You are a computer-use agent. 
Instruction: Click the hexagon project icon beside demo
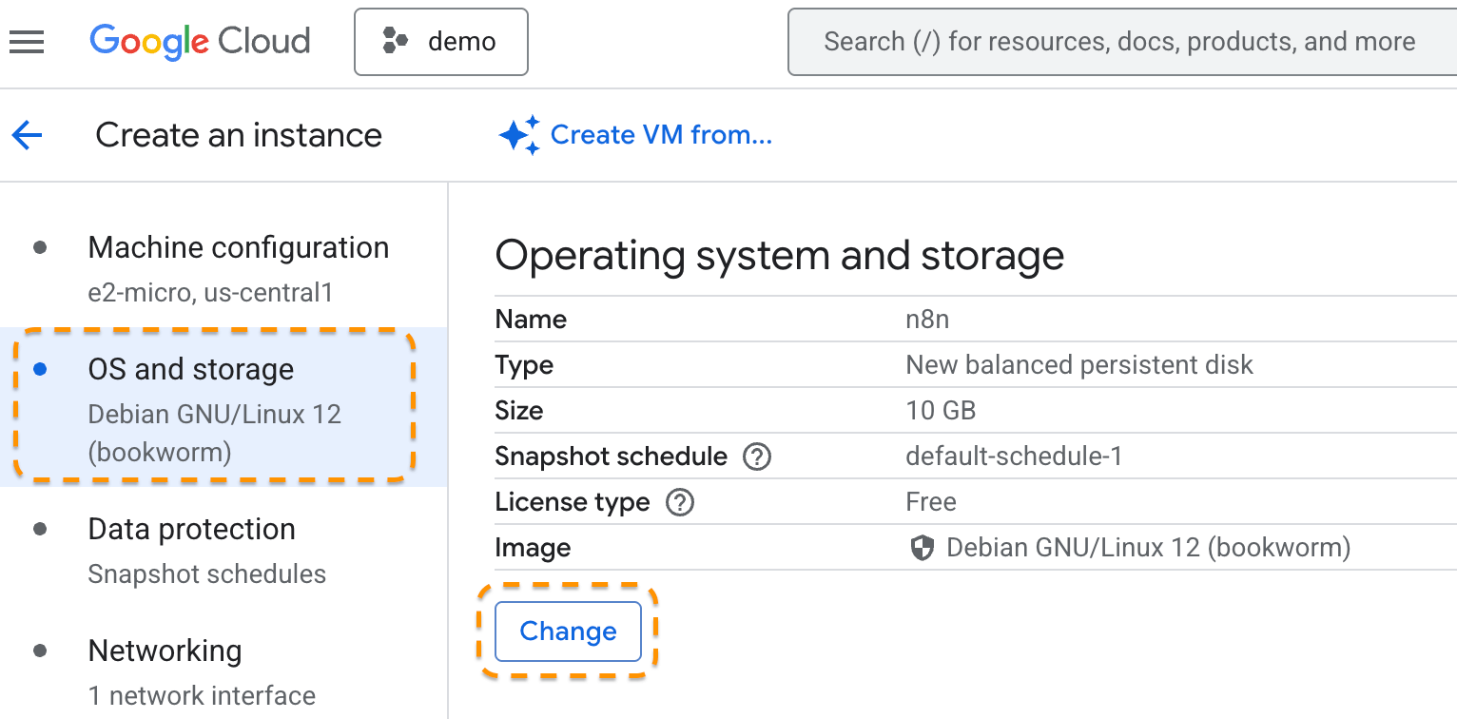point(396,42)
